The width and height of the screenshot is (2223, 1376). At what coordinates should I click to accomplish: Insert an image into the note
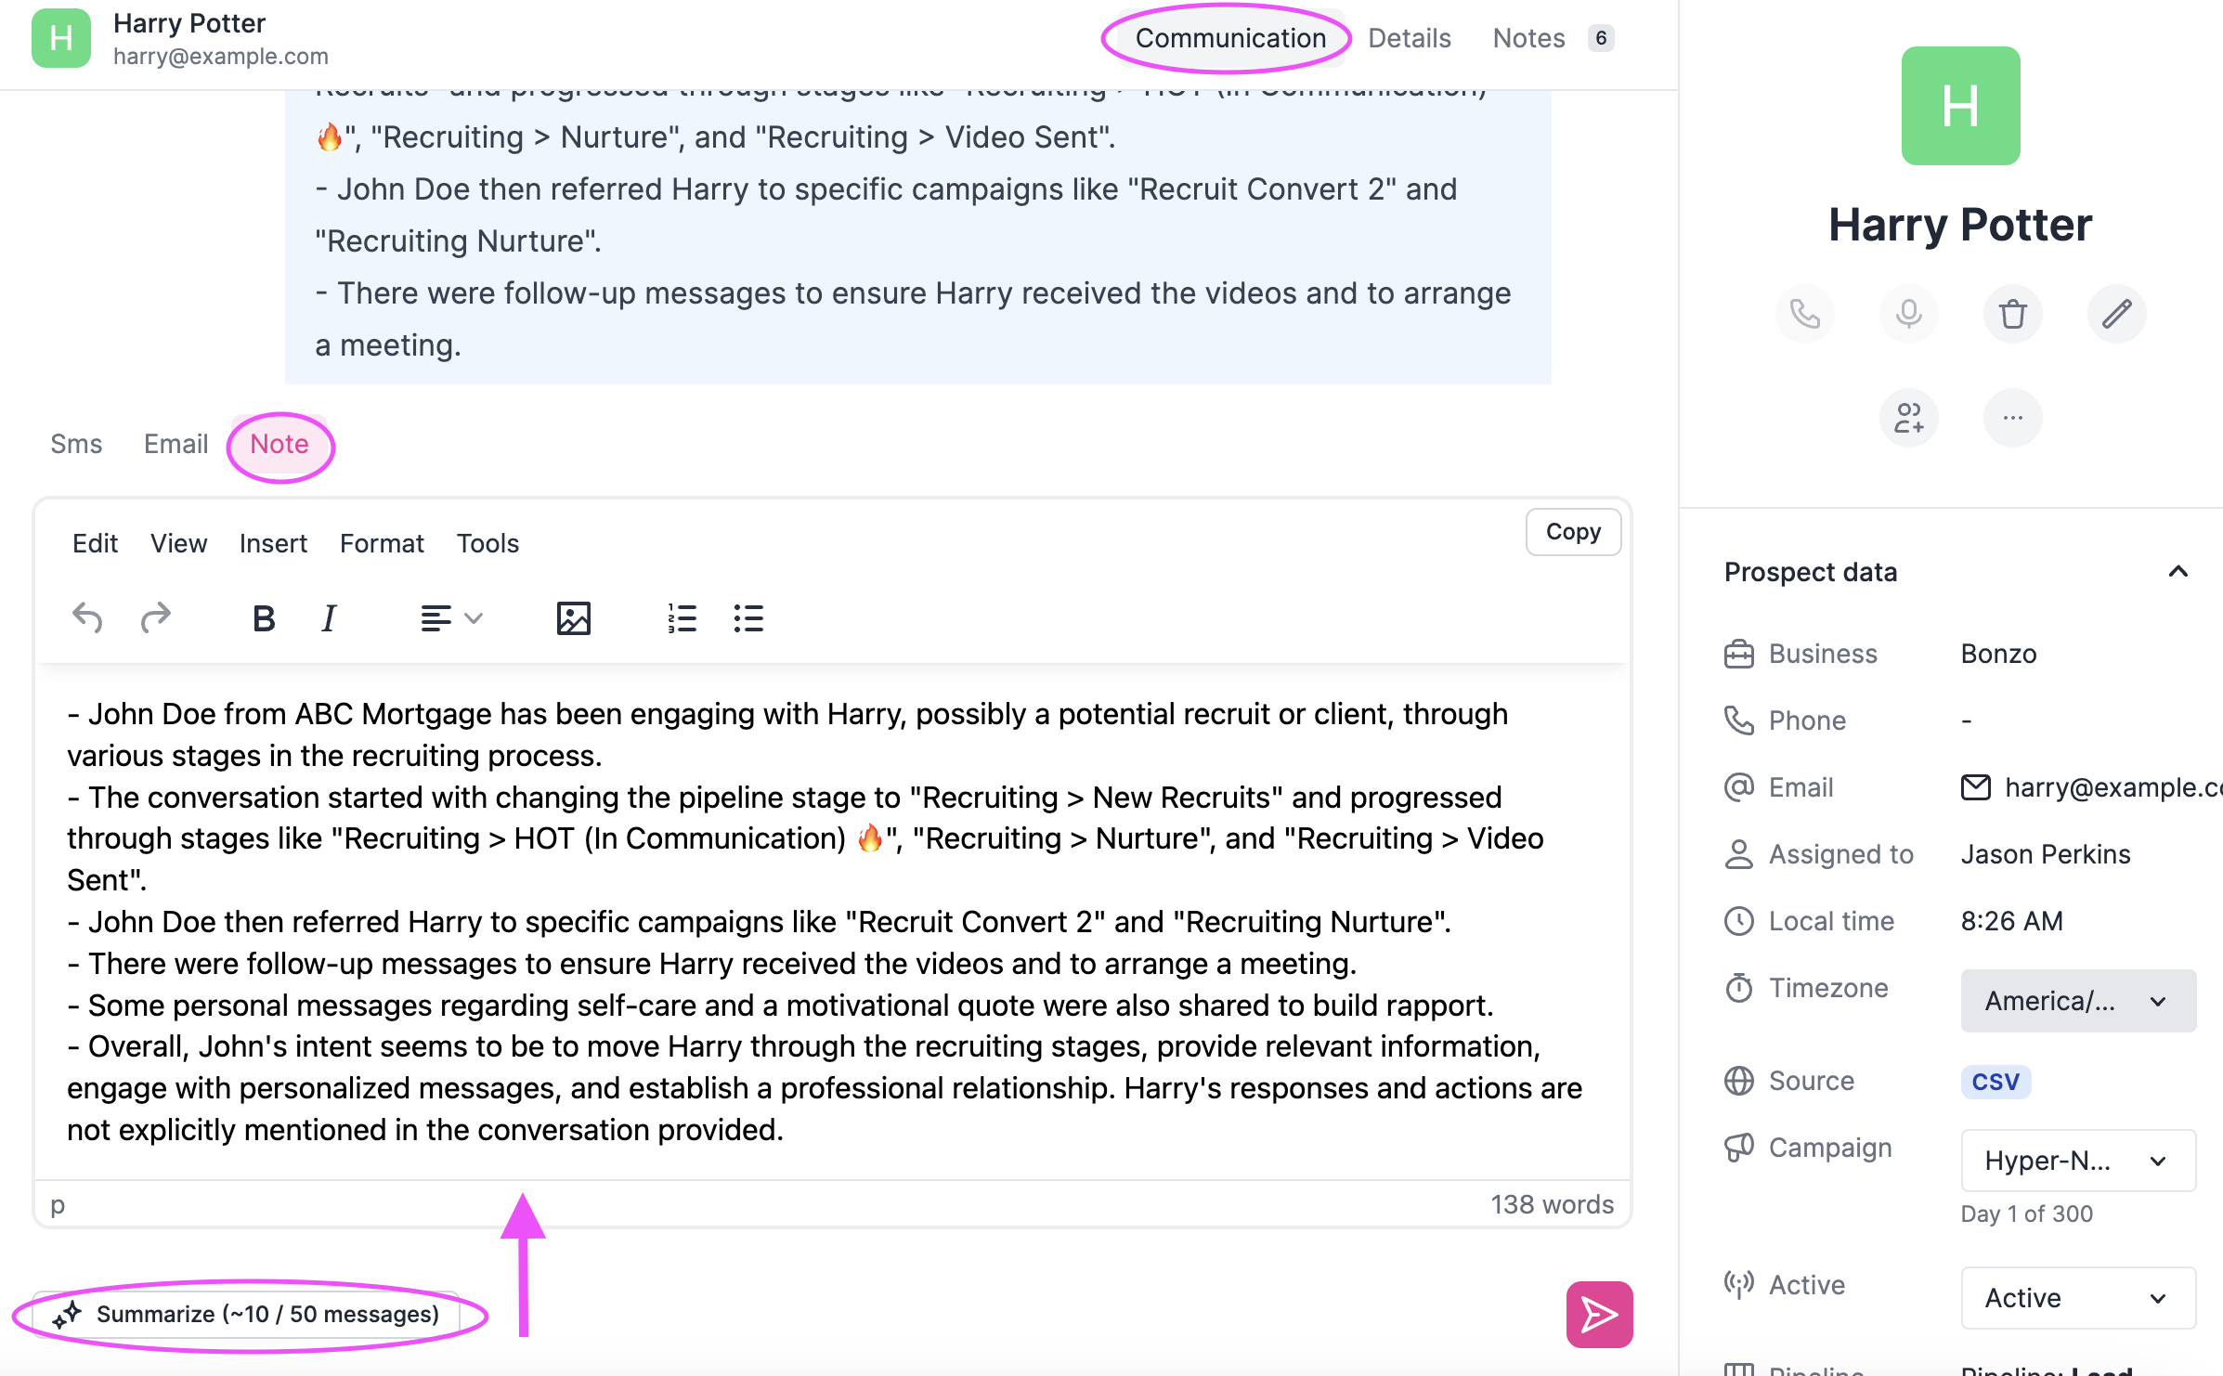pos(573,617)
